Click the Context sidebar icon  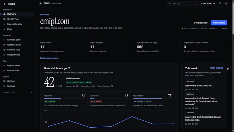pyautogui.click(x=4, y=81)
